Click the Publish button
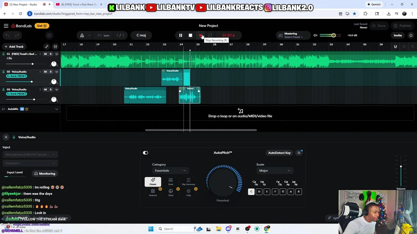The height and width of the screenshot is (234, 417). [403, 26]
